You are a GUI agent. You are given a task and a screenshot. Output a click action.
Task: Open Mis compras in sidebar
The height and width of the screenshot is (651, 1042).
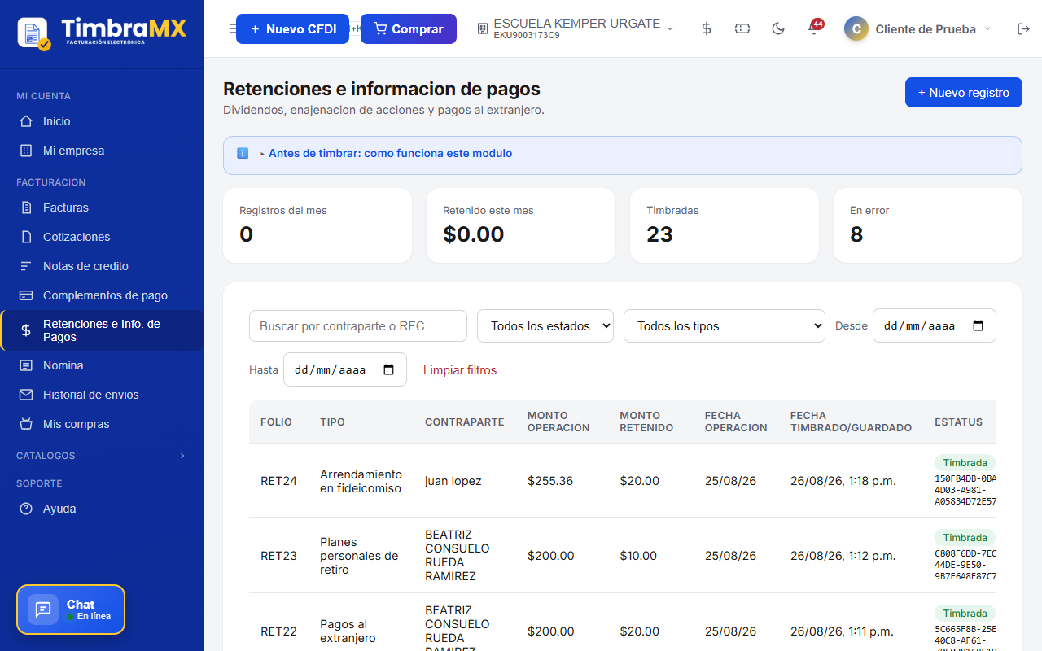click(x=102, y=424)
